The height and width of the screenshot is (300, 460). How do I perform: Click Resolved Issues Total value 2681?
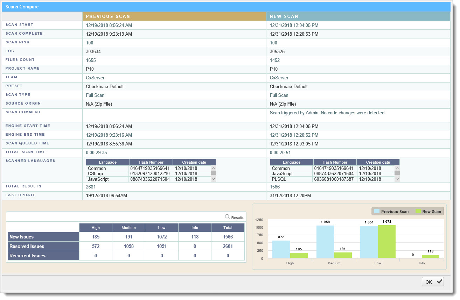pos(228,246)
